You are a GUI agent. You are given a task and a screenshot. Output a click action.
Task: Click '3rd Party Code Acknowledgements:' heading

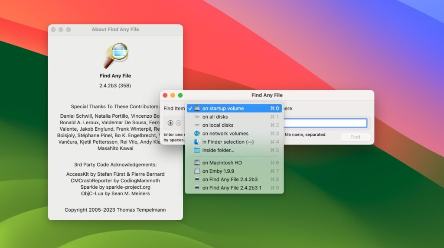tap(115, 164)
